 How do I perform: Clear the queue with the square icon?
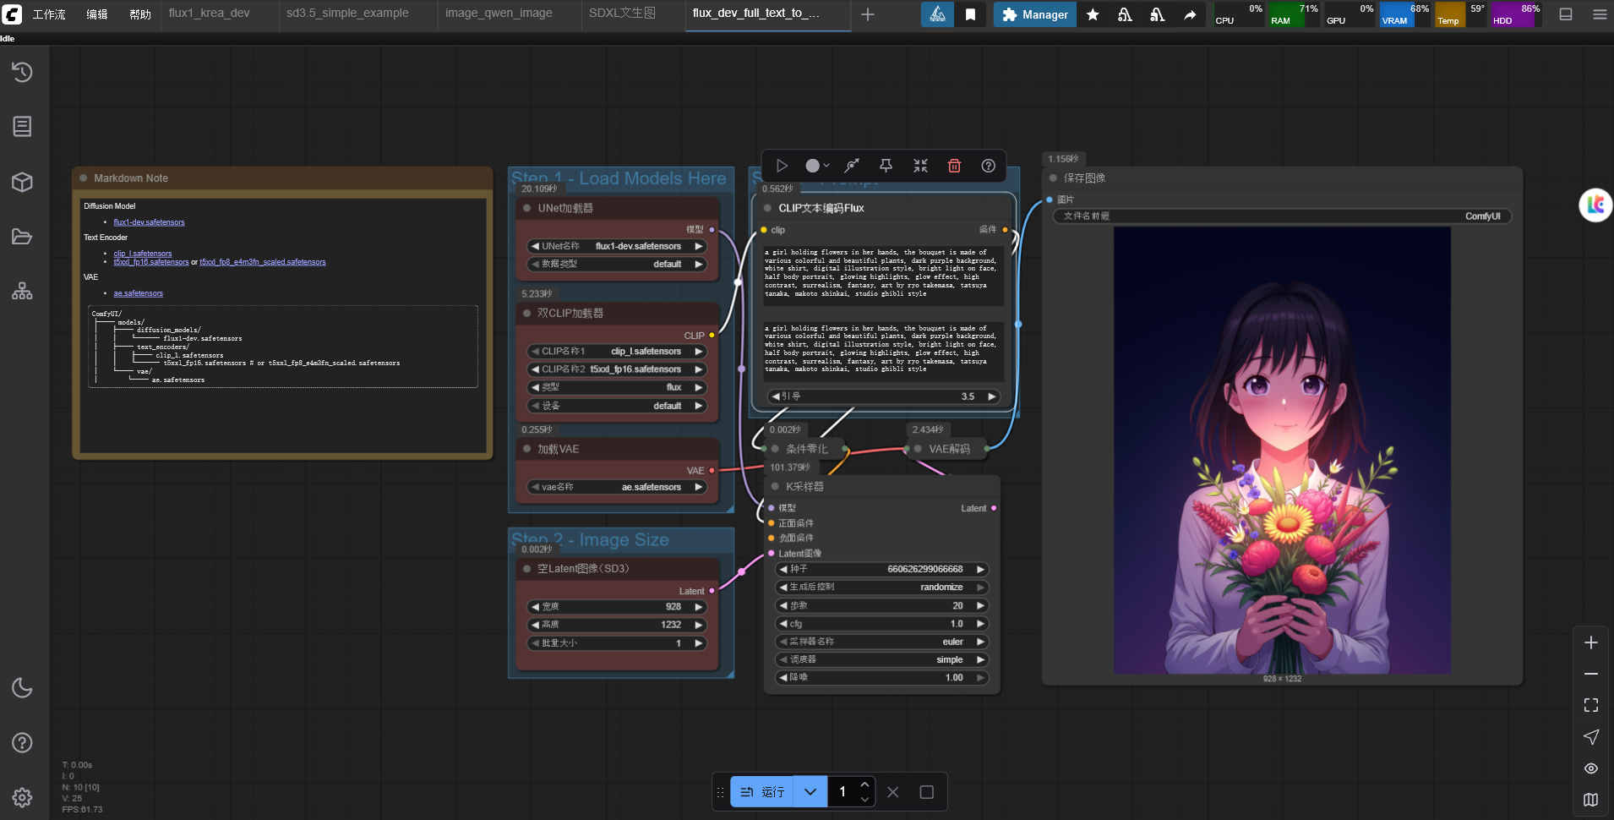point(927,792)
